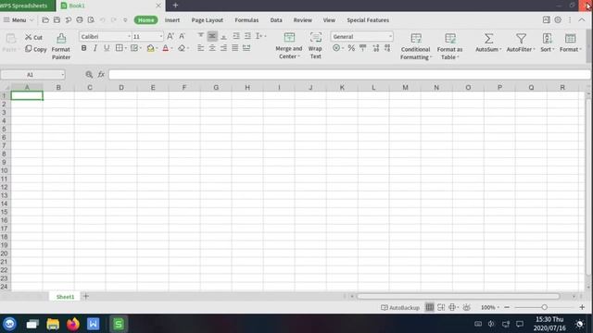Copy the selected cell

click(x=36, y=49)
